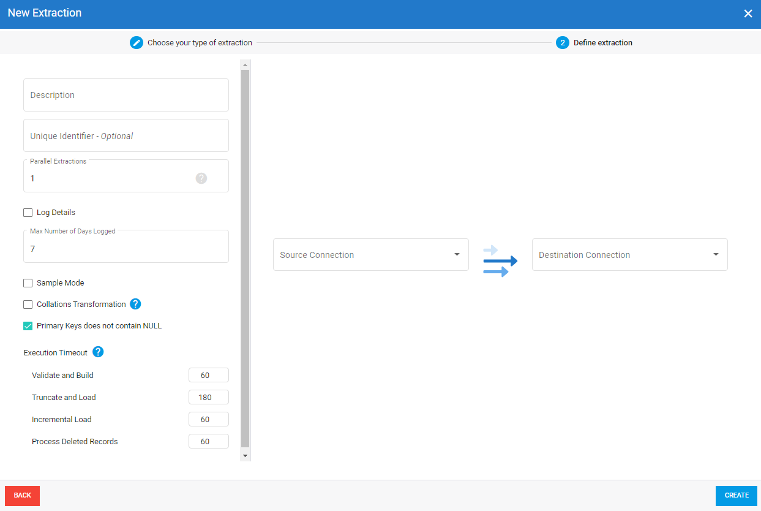Click the Execution Timeout help icon
761x511 pixels.
pyautogui.click(x=98, y=352)
